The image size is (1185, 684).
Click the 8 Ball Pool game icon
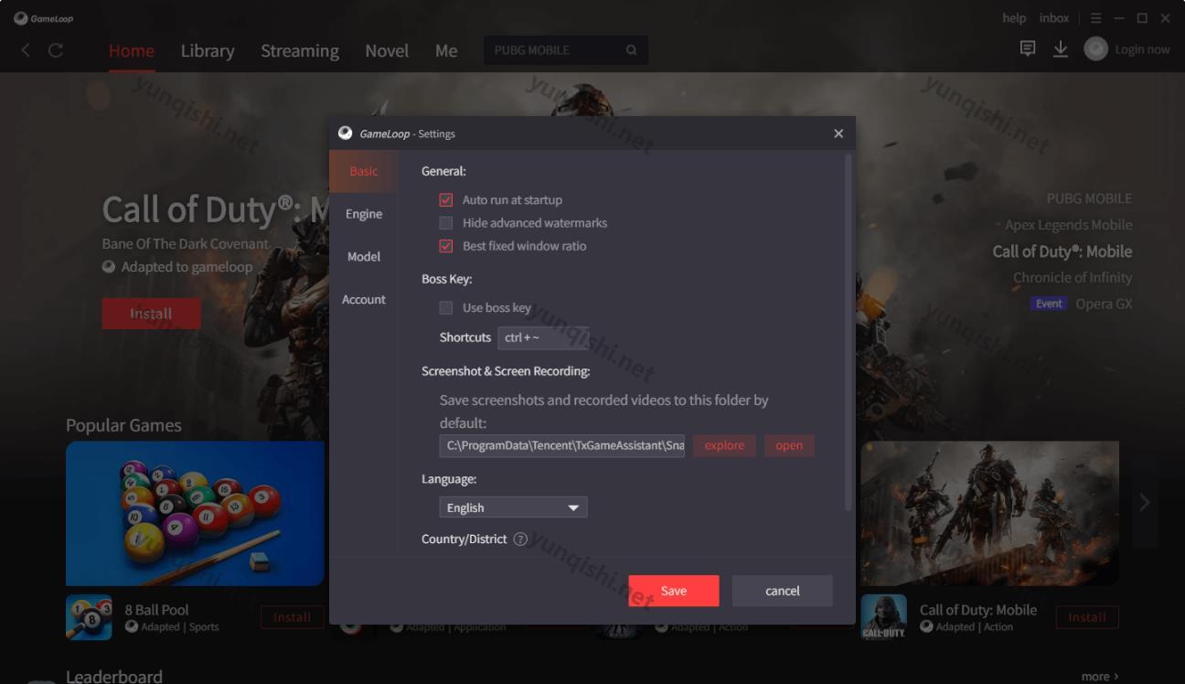point(89,617)
